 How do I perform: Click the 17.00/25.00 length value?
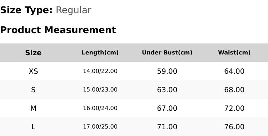click(100, 127)
